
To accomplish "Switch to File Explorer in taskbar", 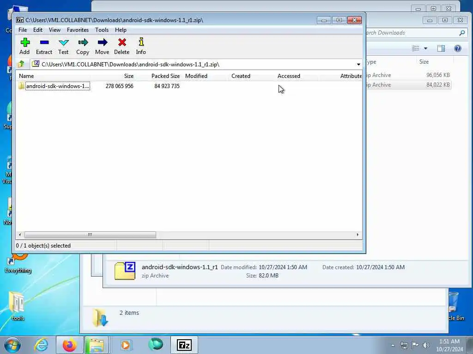I will tap(97, 345).
